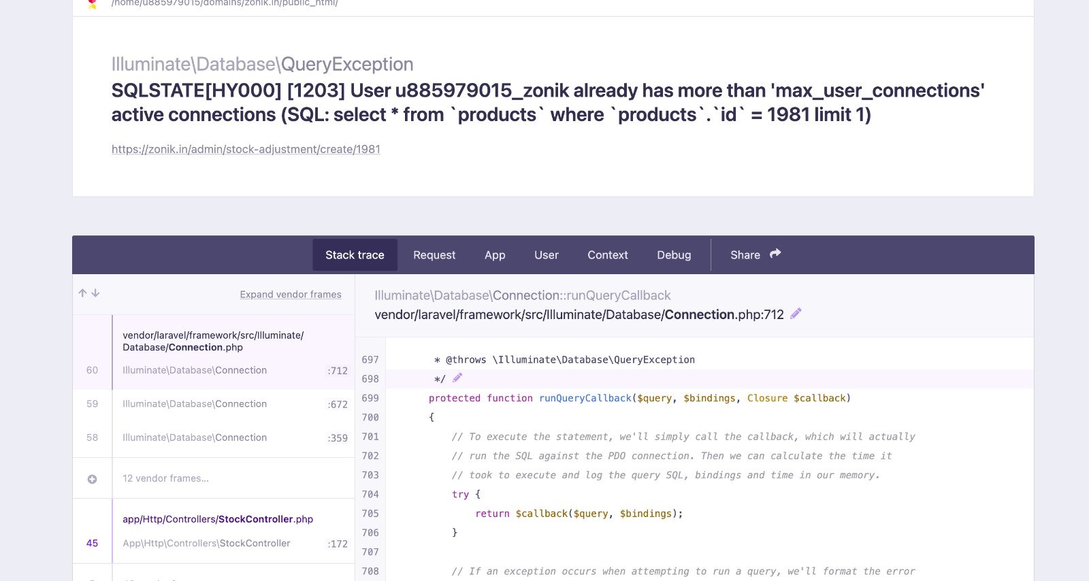This screenshot has height=581, width=1089.
Task: Switch to the Request tab
Action: (434, 255)
